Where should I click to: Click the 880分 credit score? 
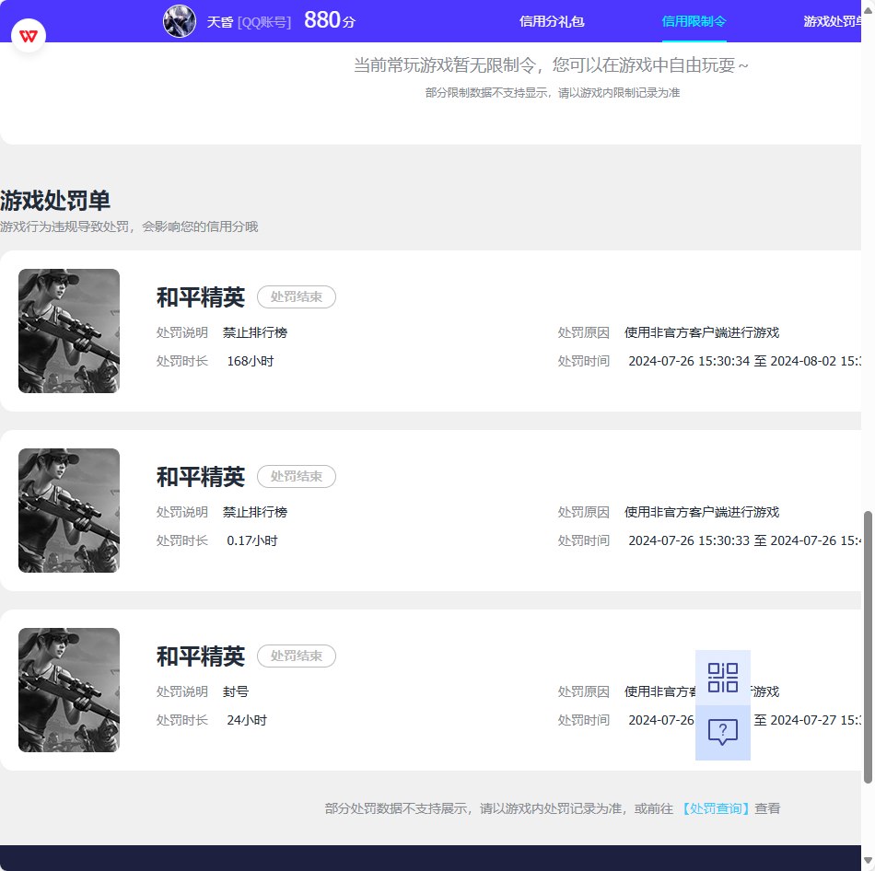click(329, 20)
